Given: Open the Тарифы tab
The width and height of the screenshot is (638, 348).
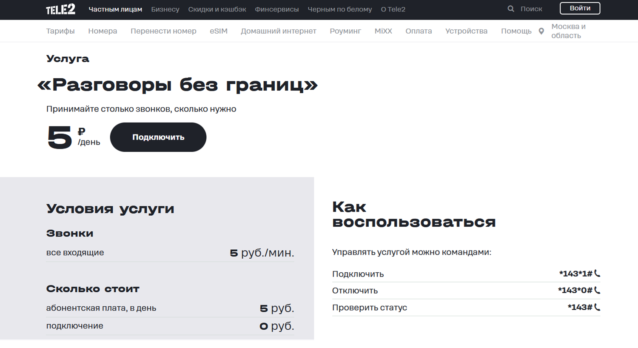Looking at the screenshot, I should [60, 31].
